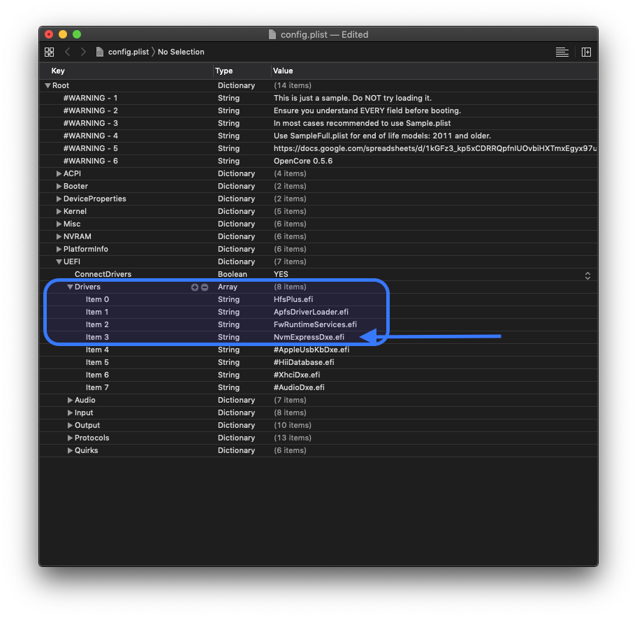Expand the NVRAM dictionary
Viewport: 637px width, 618px height.
[59, 236]
